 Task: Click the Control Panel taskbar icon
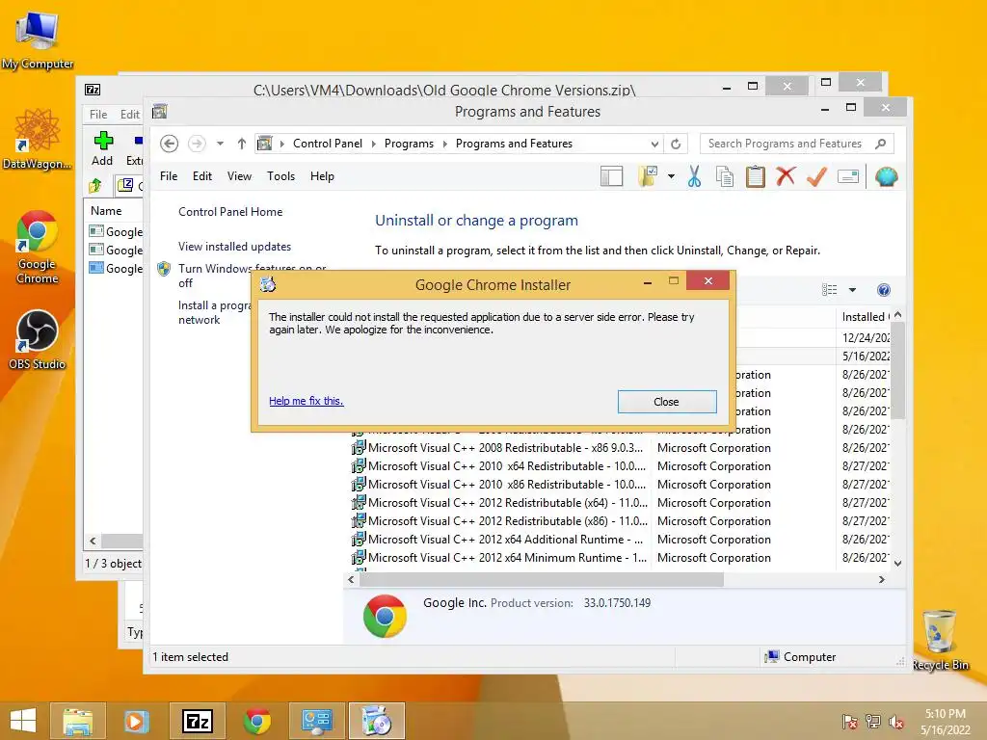pos(316,721)
